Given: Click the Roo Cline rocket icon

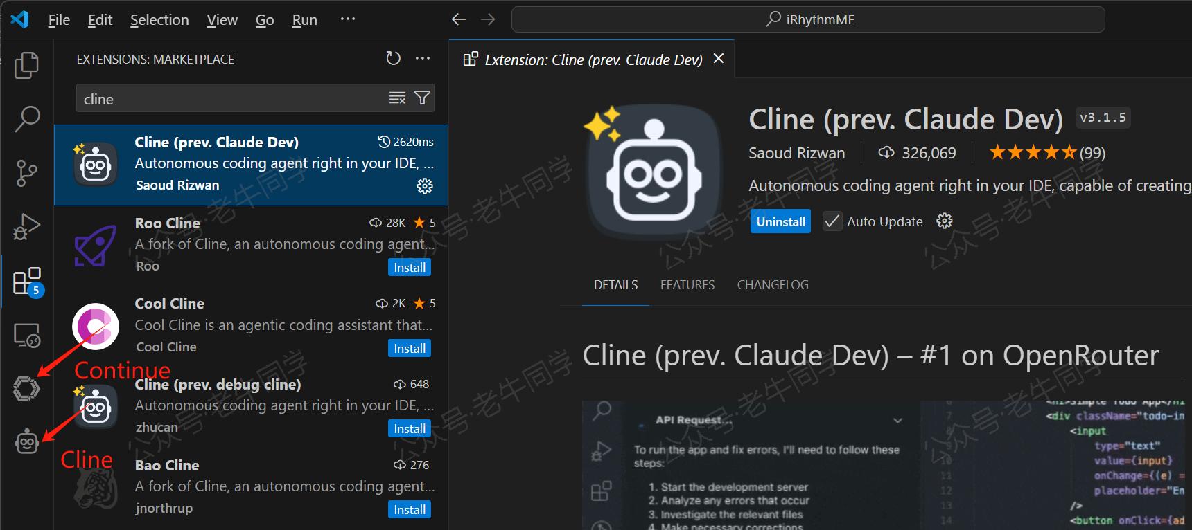Looking at the screenshot, I should coord(96,246).
